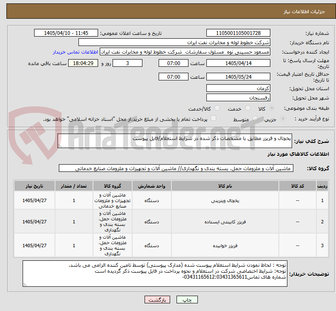Screen dimensions: 336x311
Task: Click the price validity date 1405/05/24
Action: click(238, 77)
